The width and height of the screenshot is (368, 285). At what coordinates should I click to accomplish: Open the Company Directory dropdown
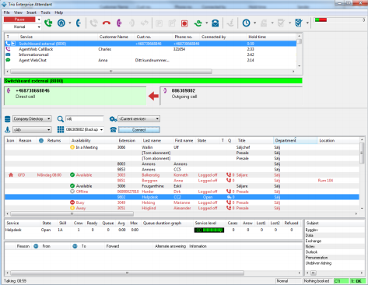coord(32,119)
